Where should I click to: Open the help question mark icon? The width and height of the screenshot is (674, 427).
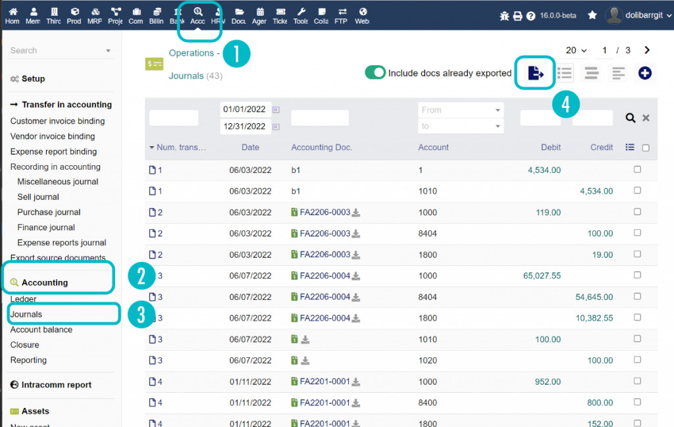[531, 16]
